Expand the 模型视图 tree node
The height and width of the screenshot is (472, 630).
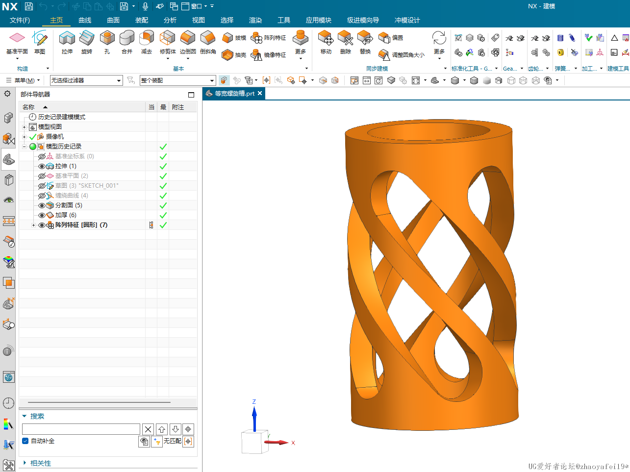(x=24, y=127)
